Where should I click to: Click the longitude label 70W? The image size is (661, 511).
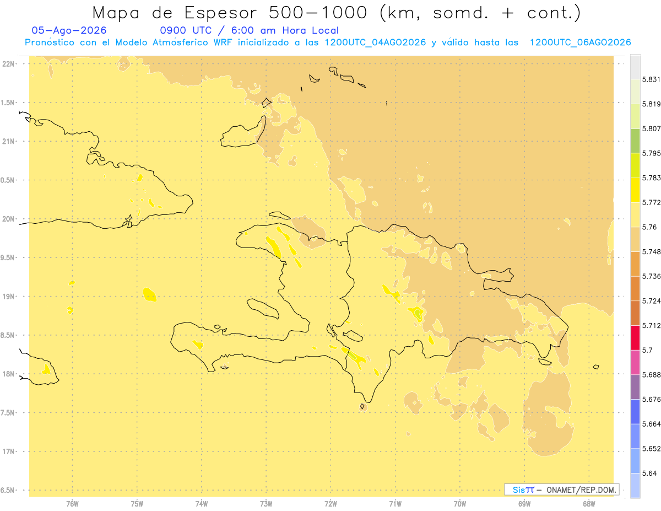coord(460,503)
